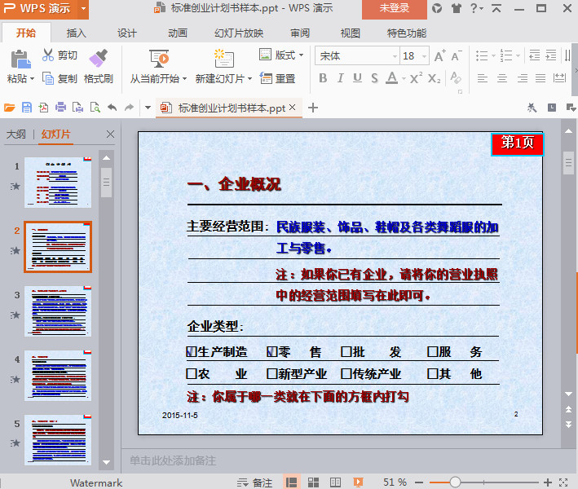
Task: Click the 未登录 login button
Action: (395, 8)
